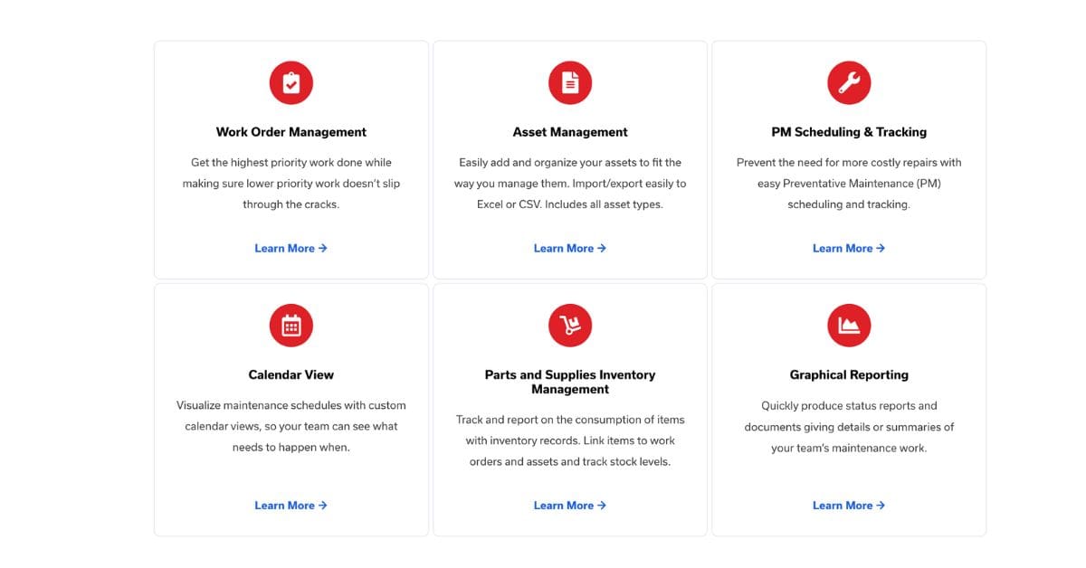Screen dimensions: 1086x568
Task: Open Learn More under Asset Management
Action: pyautogui.click(x=565, y=248)
